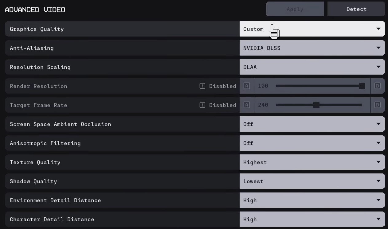Open the Resolution Scaling dropdown showing DLAA

pyautogui.click(x=312, y=67)
